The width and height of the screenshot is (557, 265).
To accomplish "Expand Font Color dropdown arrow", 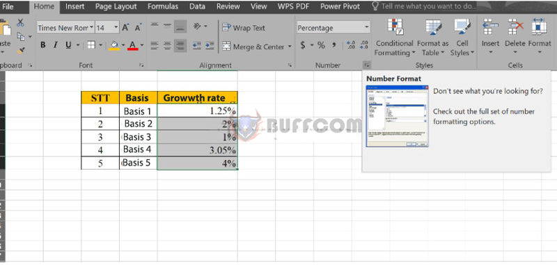I will (142, 45).
